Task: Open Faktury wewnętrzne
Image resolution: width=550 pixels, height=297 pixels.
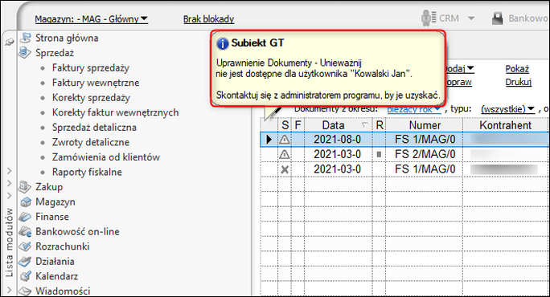Action: (96, 83)
